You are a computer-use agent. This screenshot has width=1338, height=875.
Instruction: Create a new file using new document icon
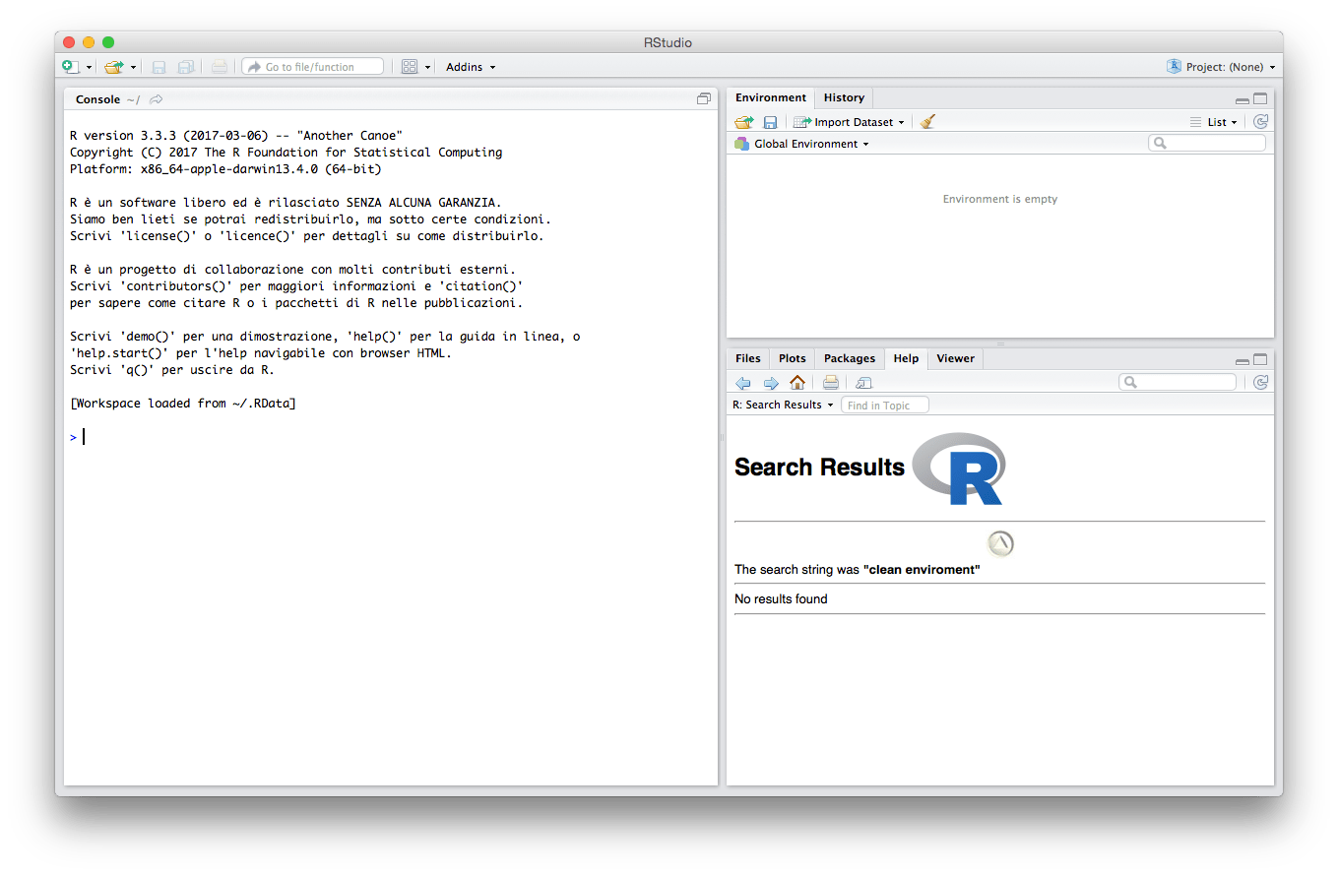pos(68,66)
